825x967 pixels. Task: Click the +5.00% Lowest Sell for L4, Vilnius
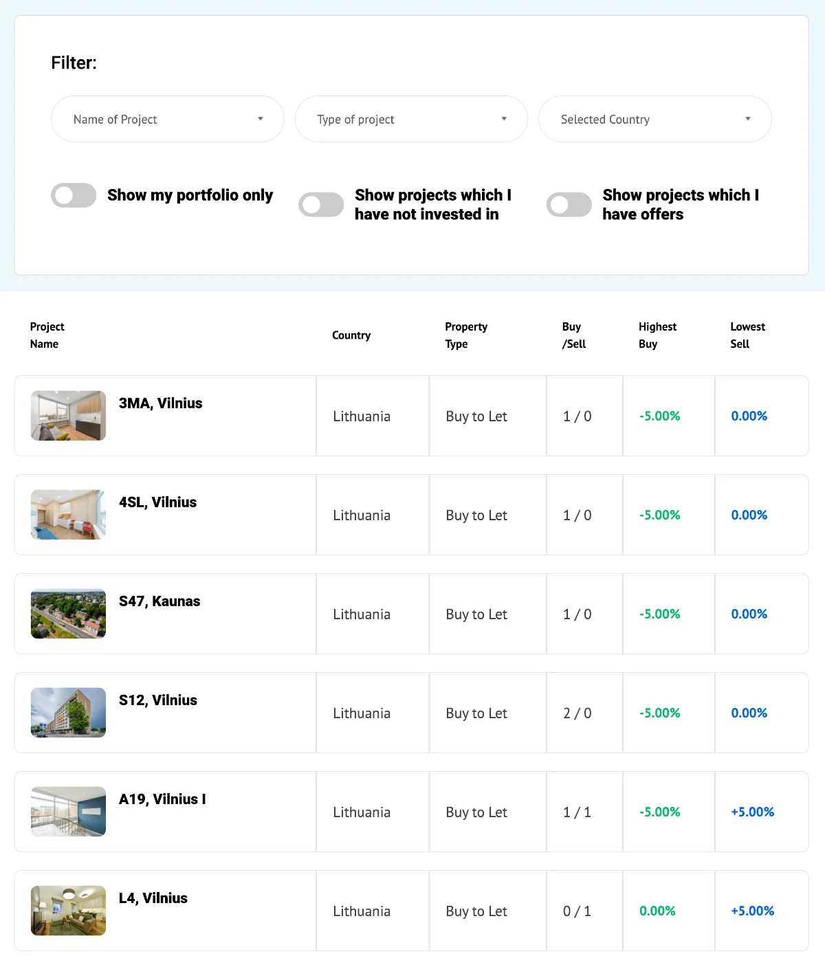point(753,911)
